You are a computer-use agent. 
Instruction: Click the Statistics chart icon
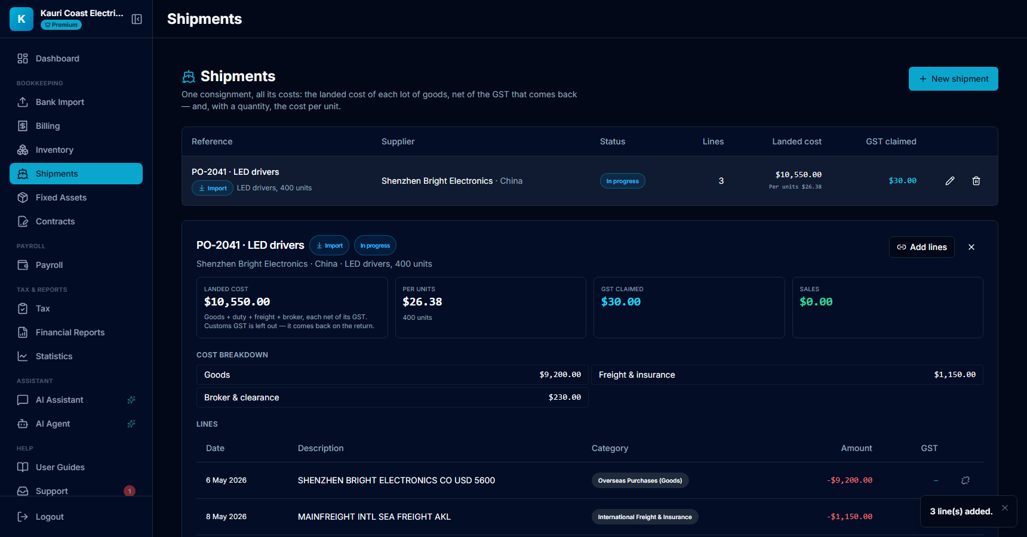click(x=23, y=356)
